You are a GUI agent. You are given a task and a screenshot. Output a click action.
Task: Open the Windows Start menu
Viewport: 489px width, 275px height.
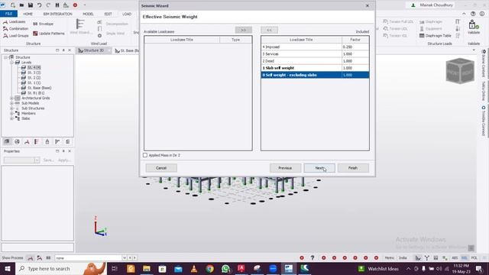[8, 269]
